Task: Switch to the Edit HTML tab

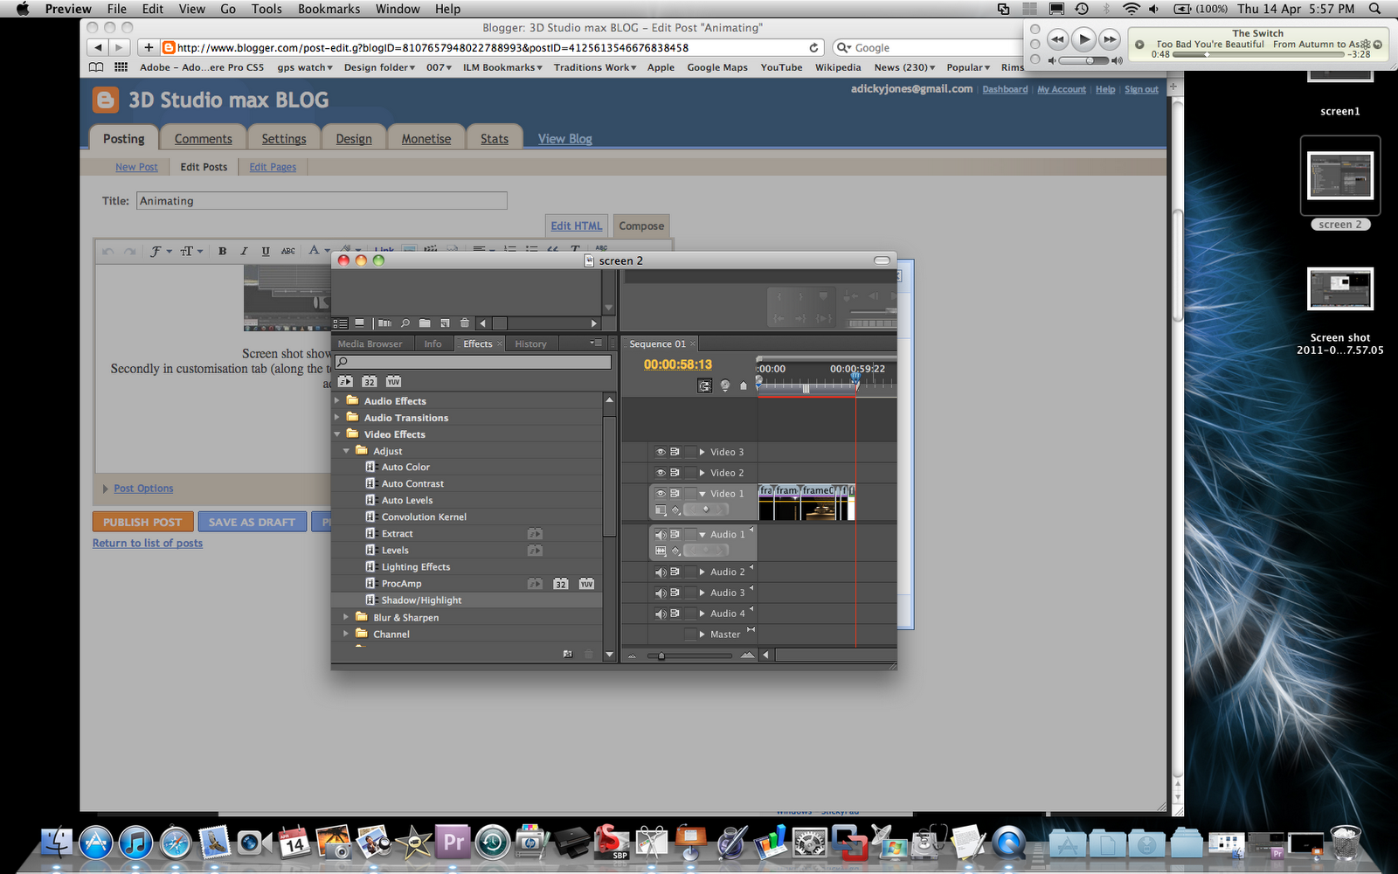Action: click(x=577, y=225)
